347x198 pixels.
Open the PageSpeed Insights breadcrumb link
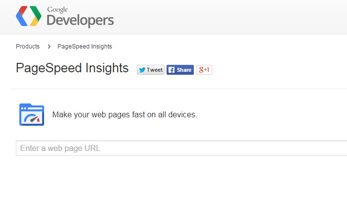(85, 47)
